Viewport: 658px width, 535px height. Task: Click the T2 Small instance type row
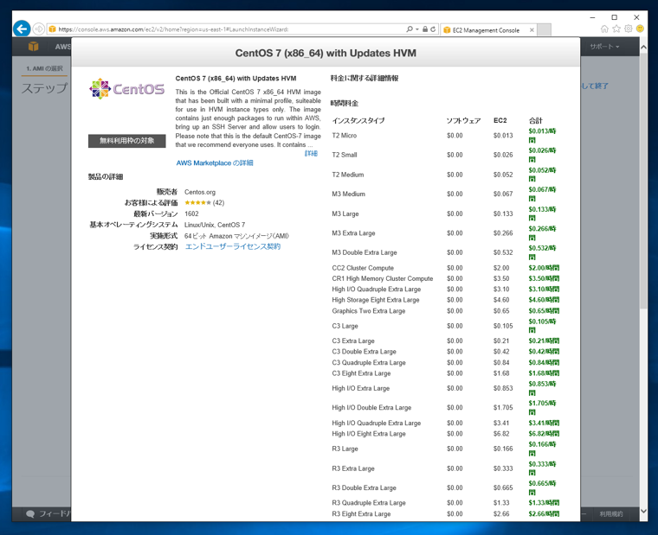click(x=445, y=155)
